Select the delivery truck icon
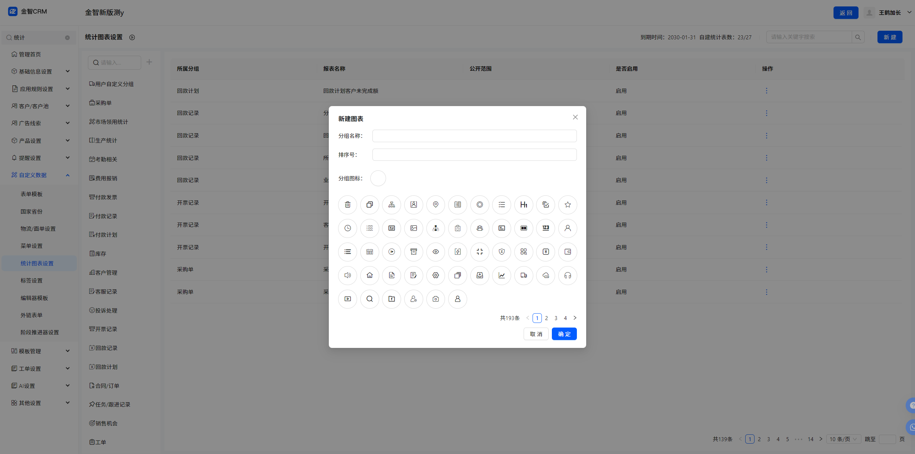The height and width of the screenshot is (454, 915). [524, 275]
